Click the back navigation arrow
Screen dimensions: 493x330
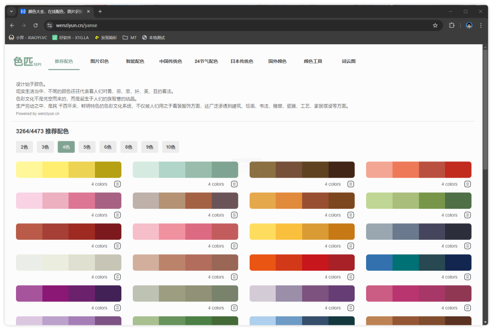tap(12, 26)
